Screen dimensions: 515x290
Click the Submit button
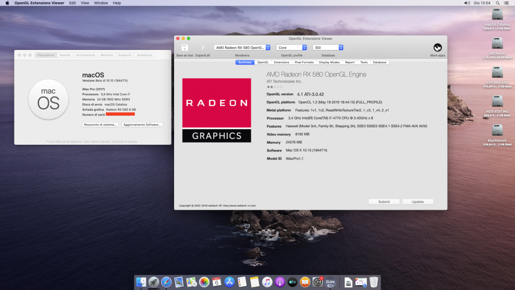point(384,201)
